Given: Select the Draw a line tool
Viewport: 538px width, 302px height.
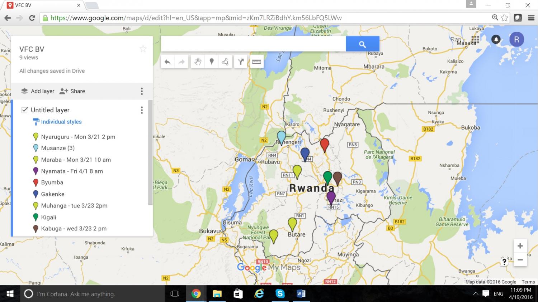Looking at the screenshot, I should coord(225,61).
